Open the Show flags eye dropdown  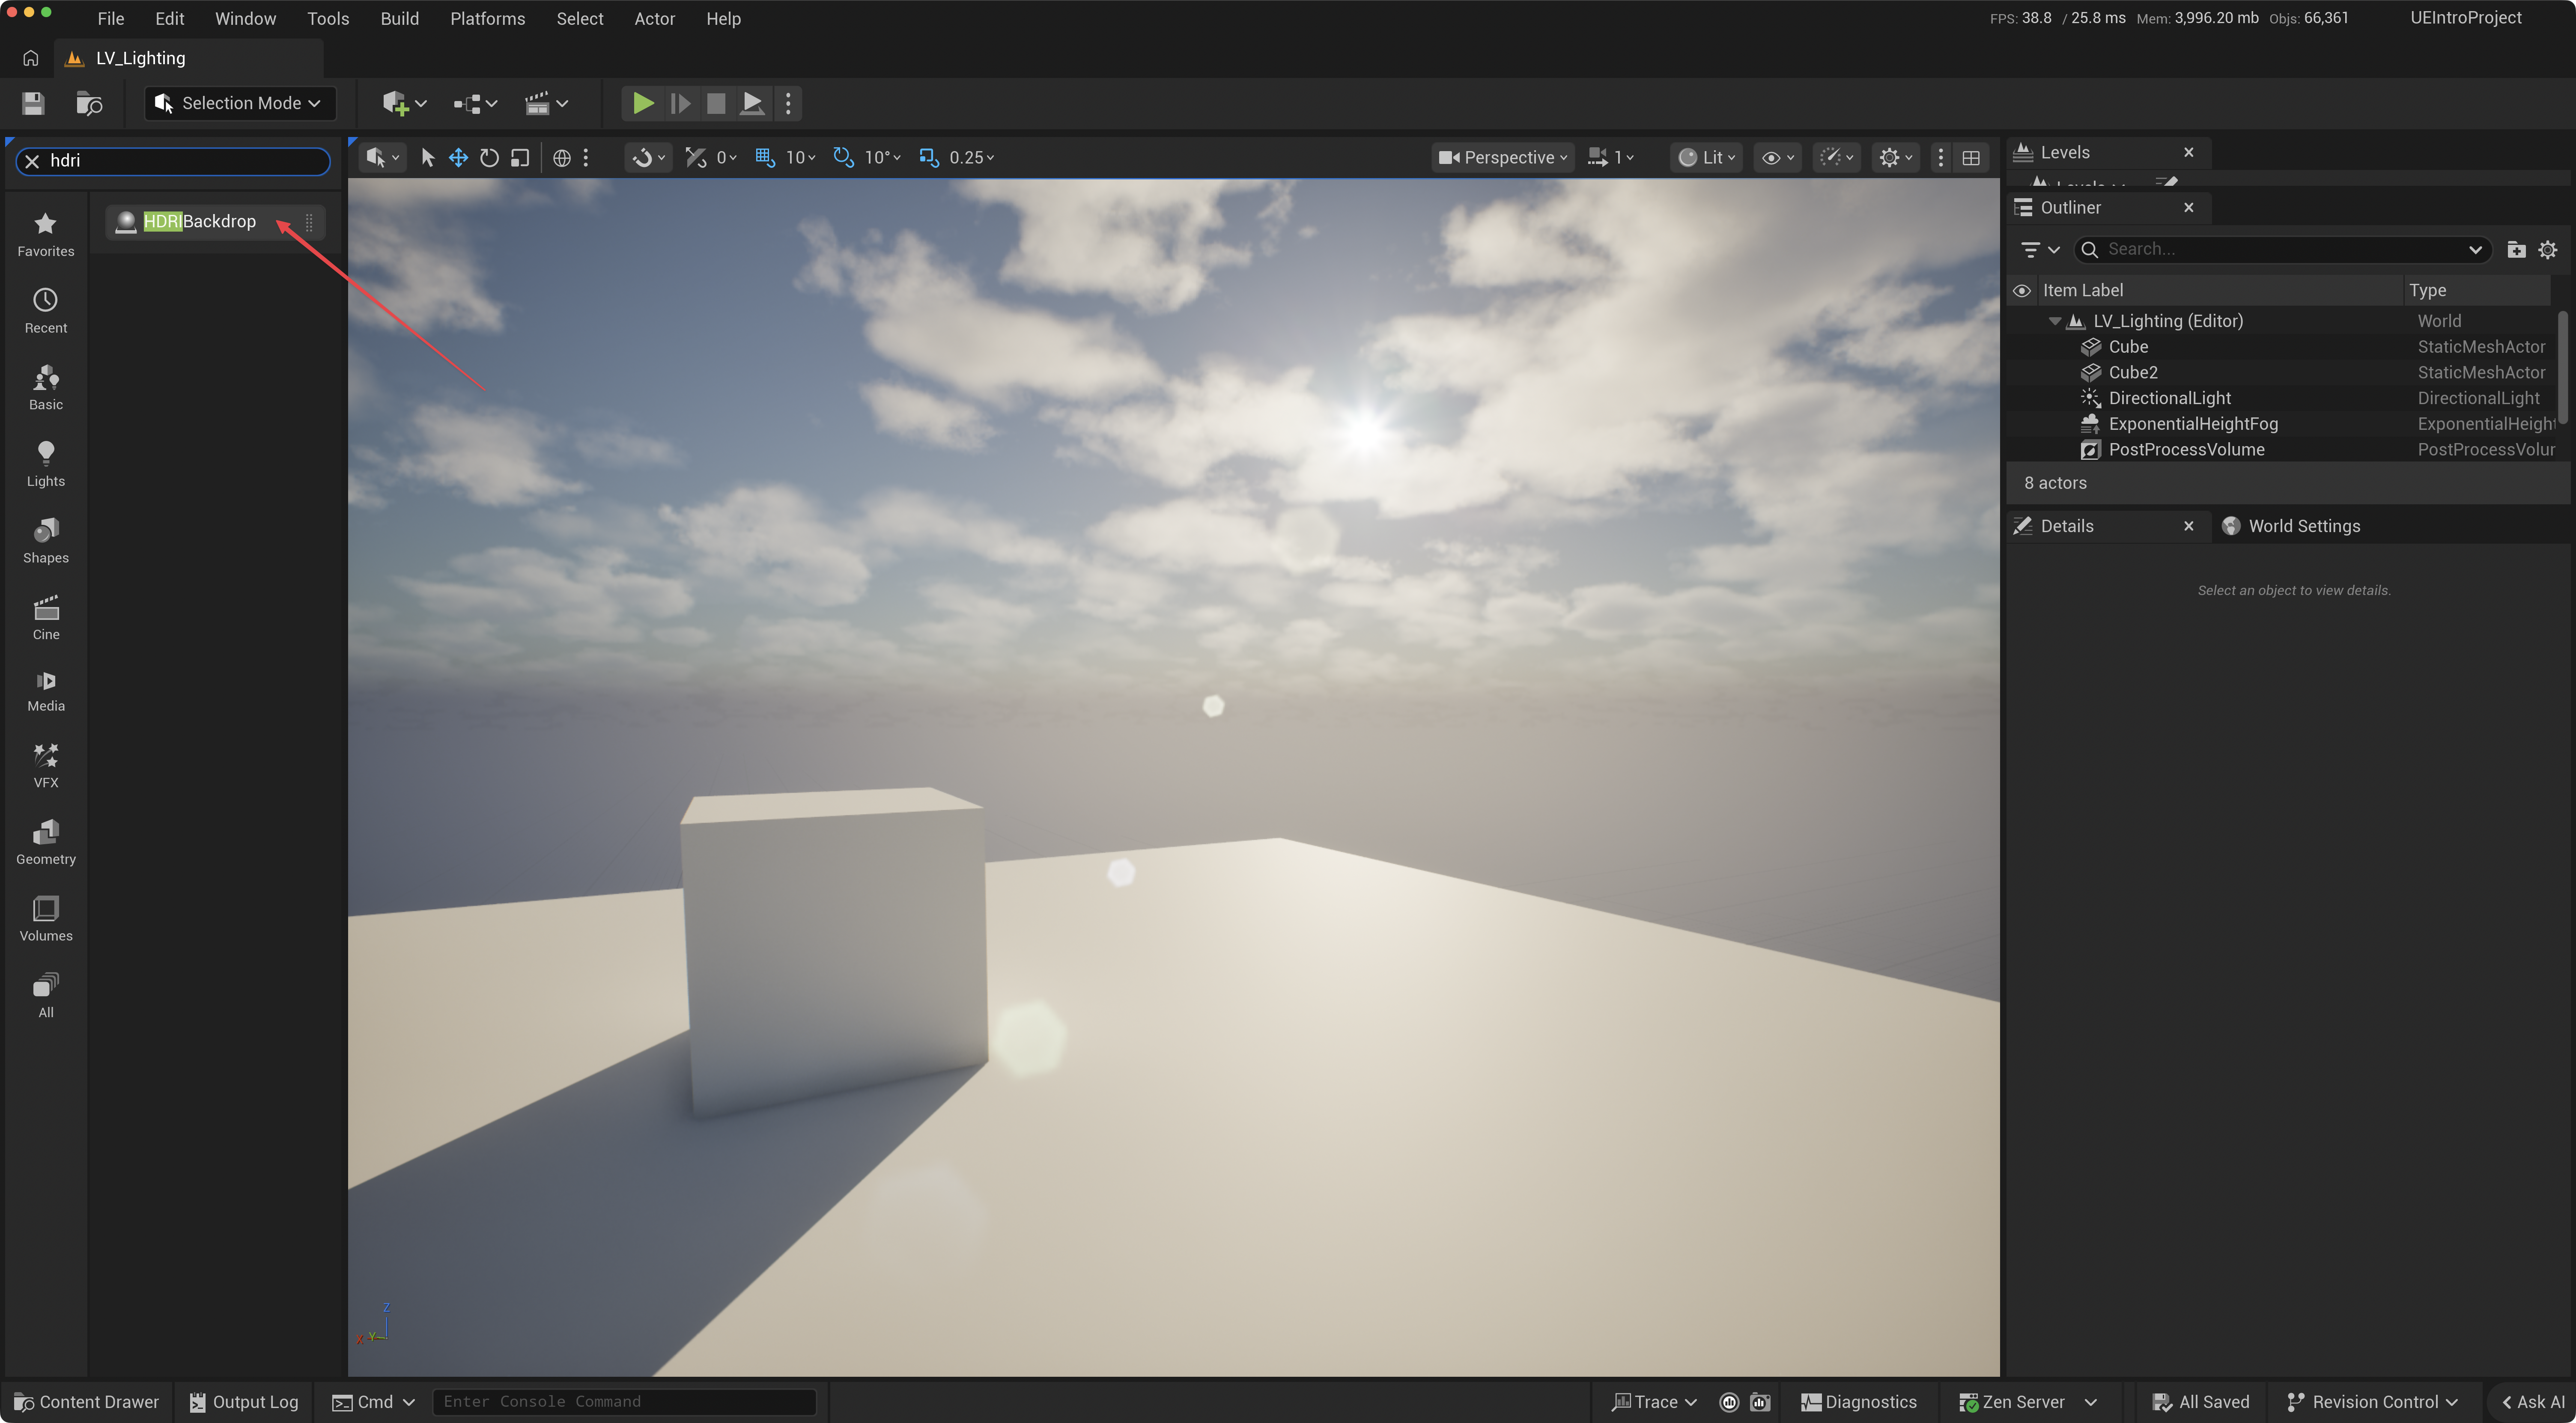click(x=1778, y=158)
